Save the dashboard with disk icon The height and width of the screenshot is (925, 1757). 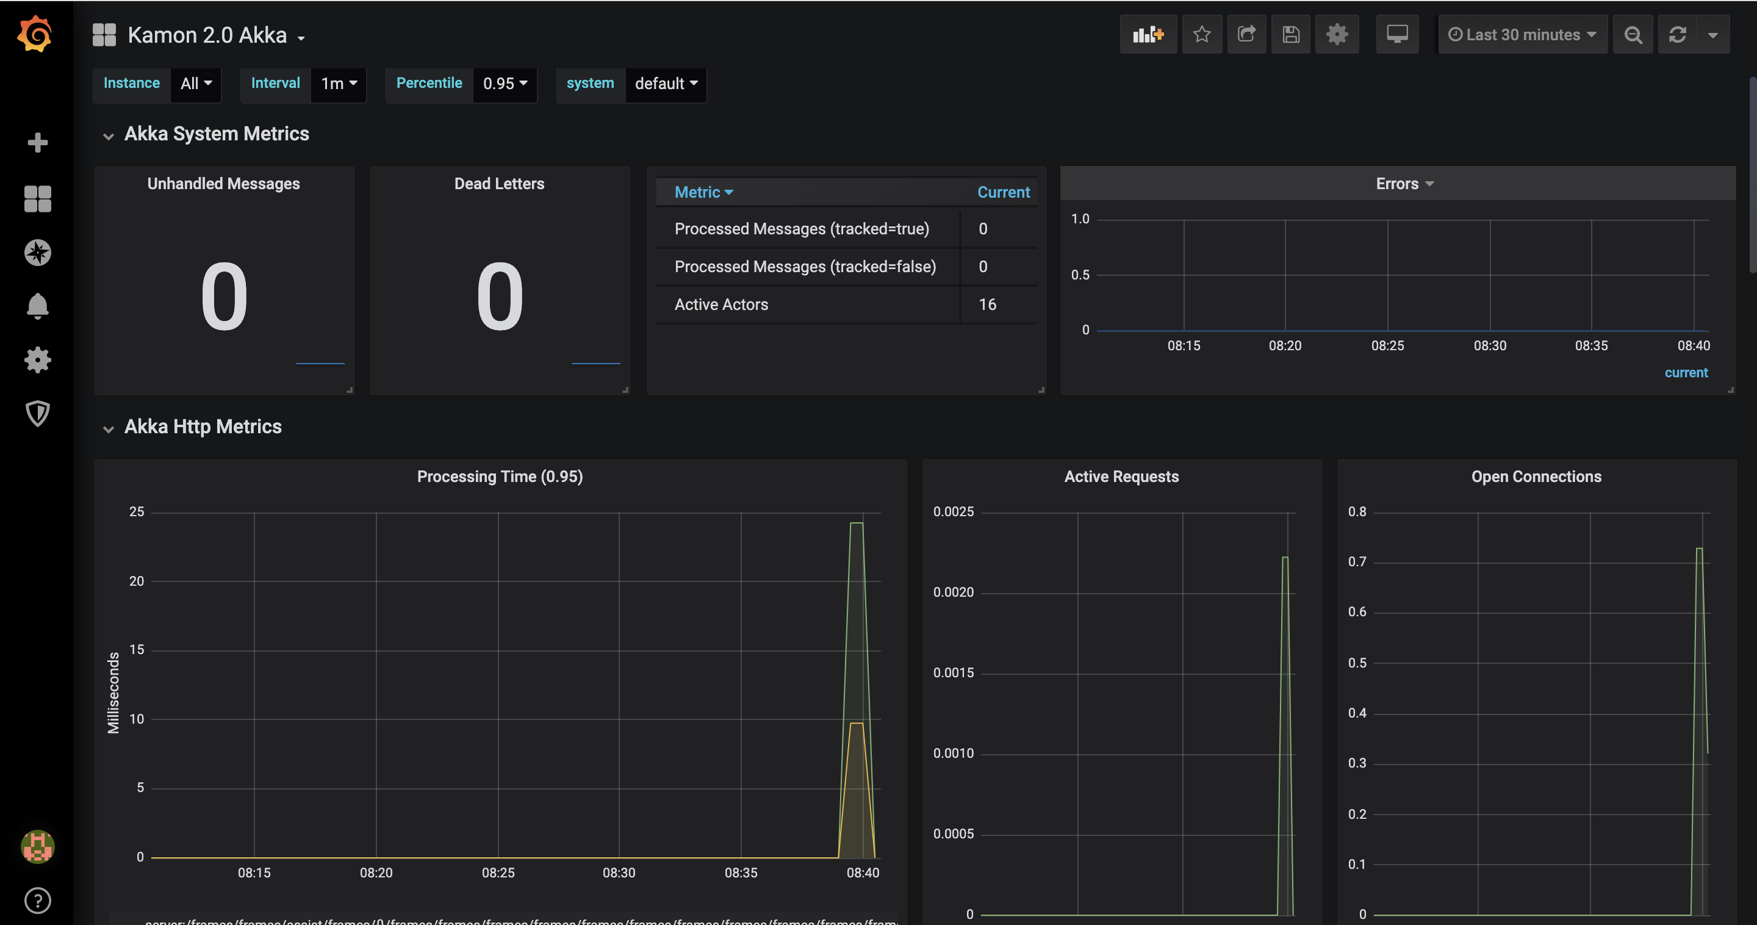(x=1290, y=35)
